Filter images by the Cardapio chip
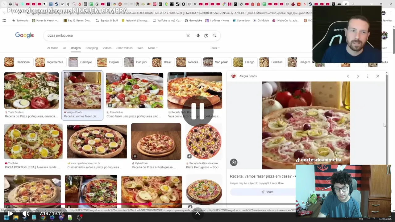Screen dimensions: 395x222 tap(81, 62)
